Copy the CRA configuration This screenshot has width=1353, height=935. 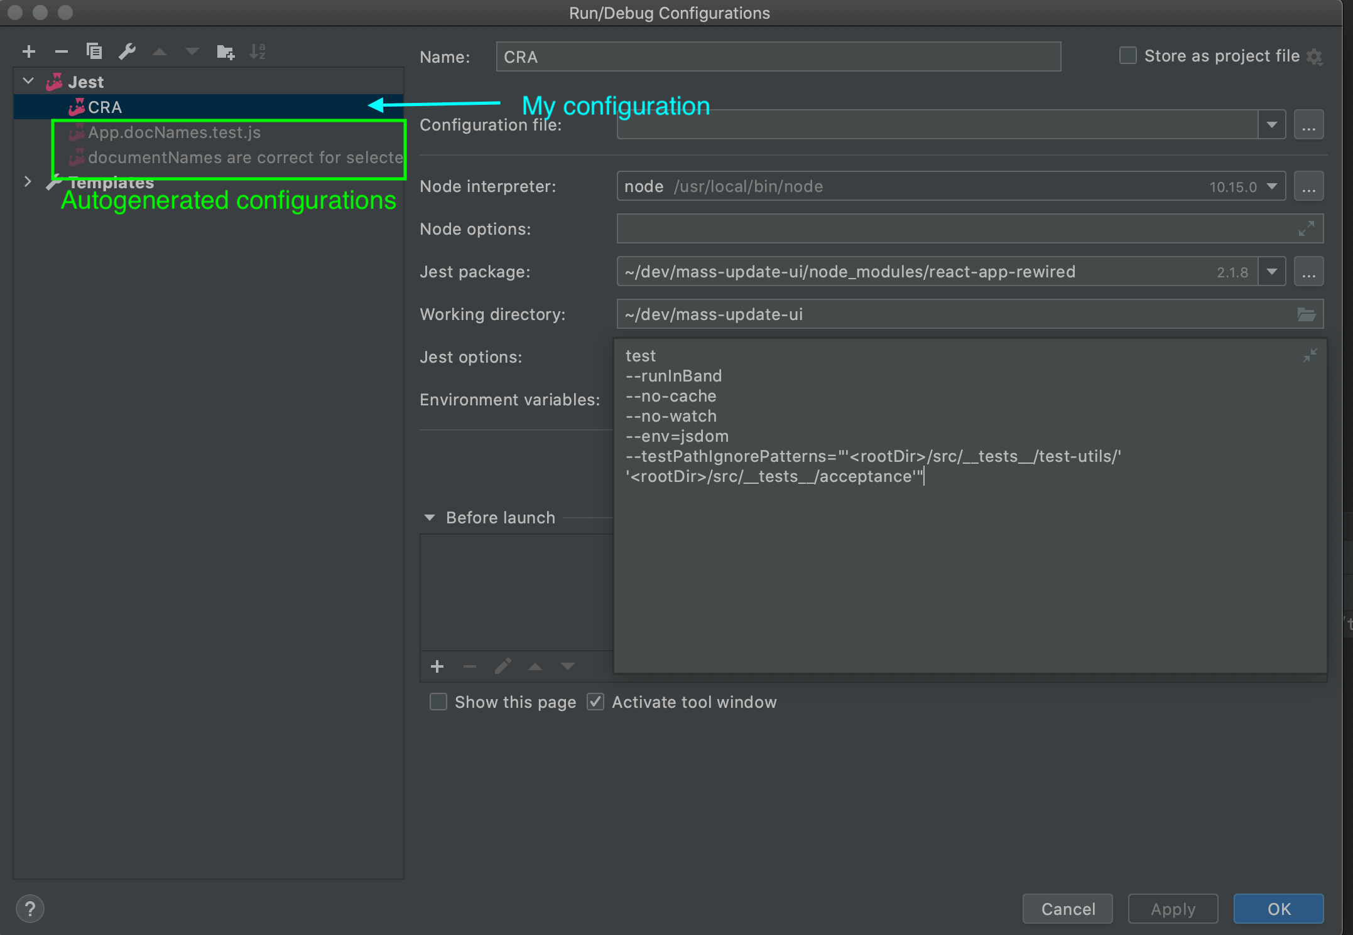(94, 51)
